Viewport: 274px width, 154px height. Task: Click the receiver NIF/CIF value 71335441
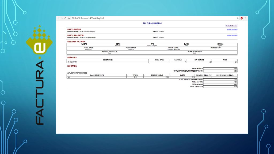(161, 38)
